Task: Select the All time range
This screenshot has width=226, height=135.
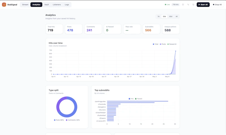Action: (x=177, y=16)
